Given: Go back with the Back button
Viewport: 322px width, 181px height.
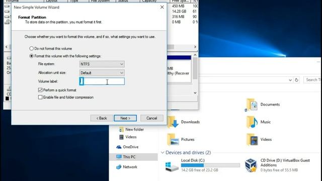Looking at the screenshot, I should click(102, 118).
